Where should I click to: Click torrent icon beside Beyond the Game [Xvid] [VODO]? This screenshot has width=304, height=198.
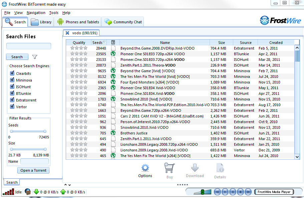(113, 71)
